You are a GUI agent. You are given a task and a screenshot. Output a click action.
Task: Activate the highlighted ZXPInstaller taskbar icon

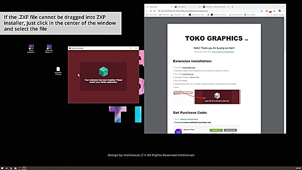(24, 168)
